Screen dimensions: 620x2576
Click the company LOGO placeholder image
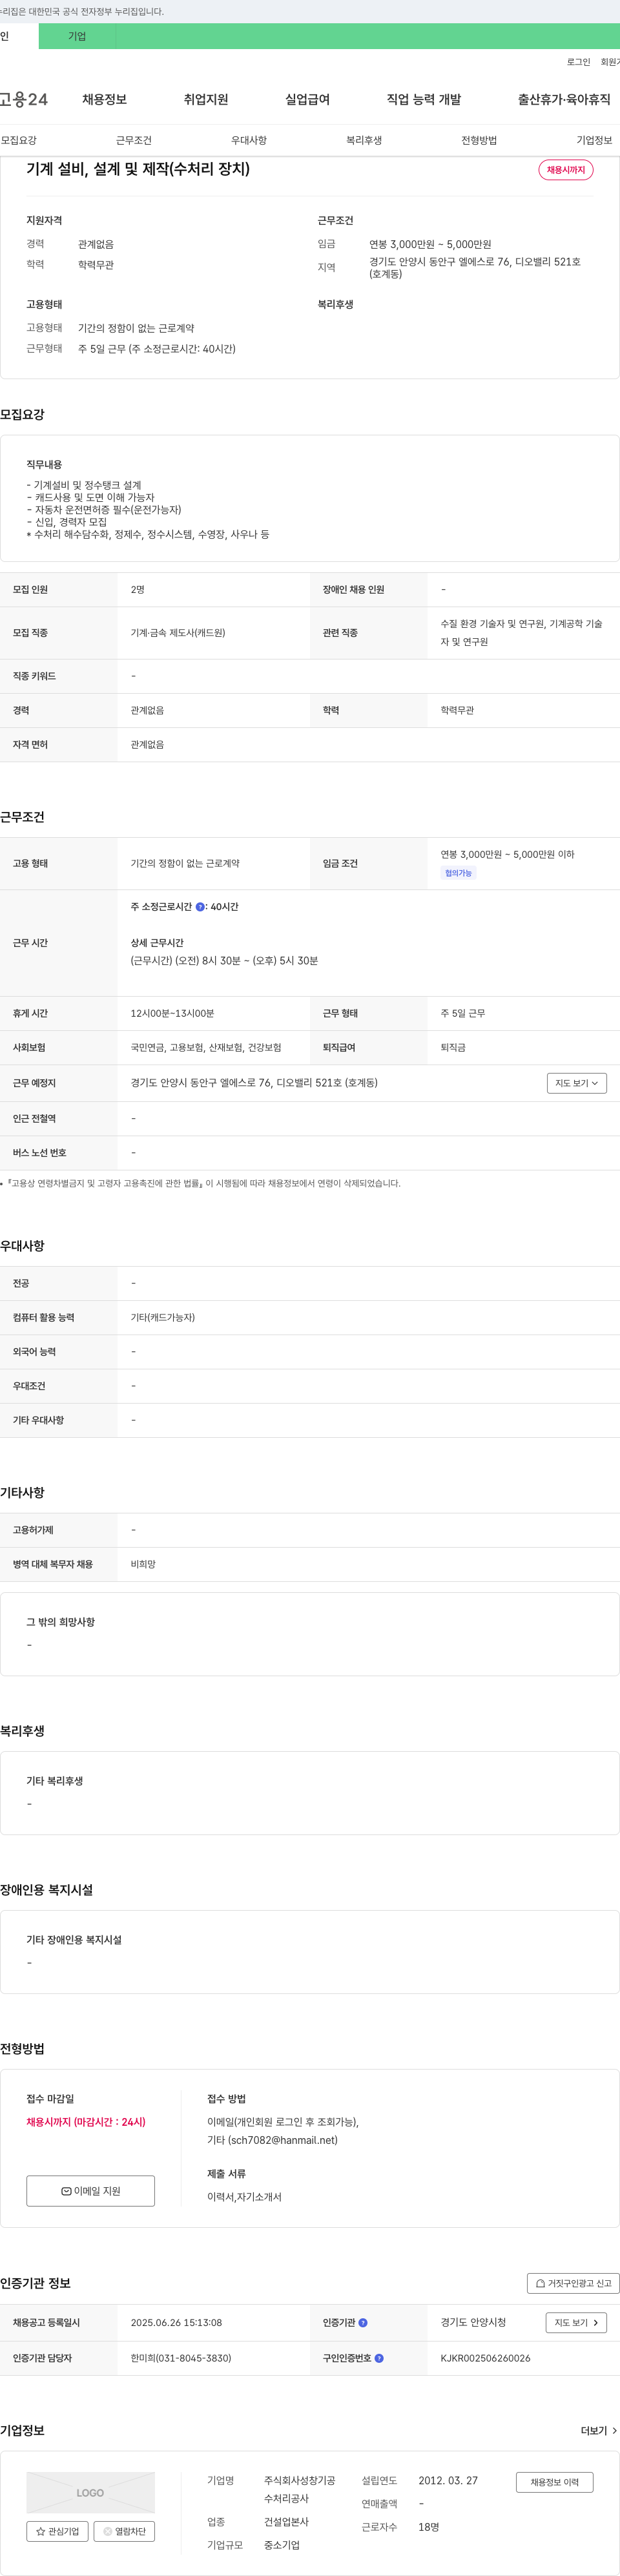tap(91, 2492)
